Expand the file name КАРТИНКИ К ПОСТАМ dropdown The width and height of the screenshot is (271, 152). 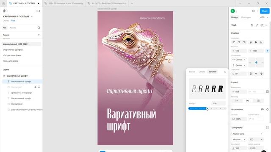[32, 16]
